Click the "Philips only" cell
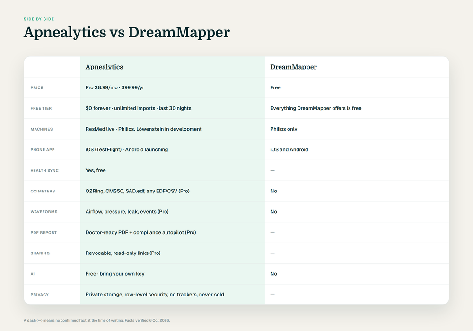473x331 pixels. (x=283, y=129)
